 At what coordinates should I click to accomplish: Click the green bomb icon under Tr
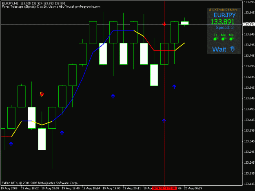tap(216, 39)
